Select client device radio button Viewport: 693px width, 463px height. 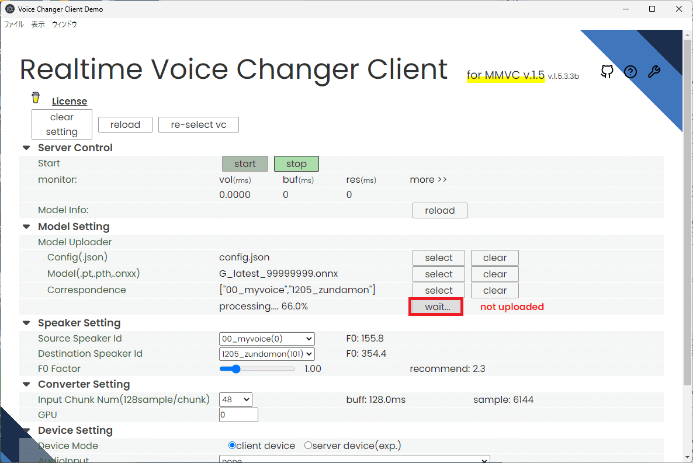pos(232,445)
